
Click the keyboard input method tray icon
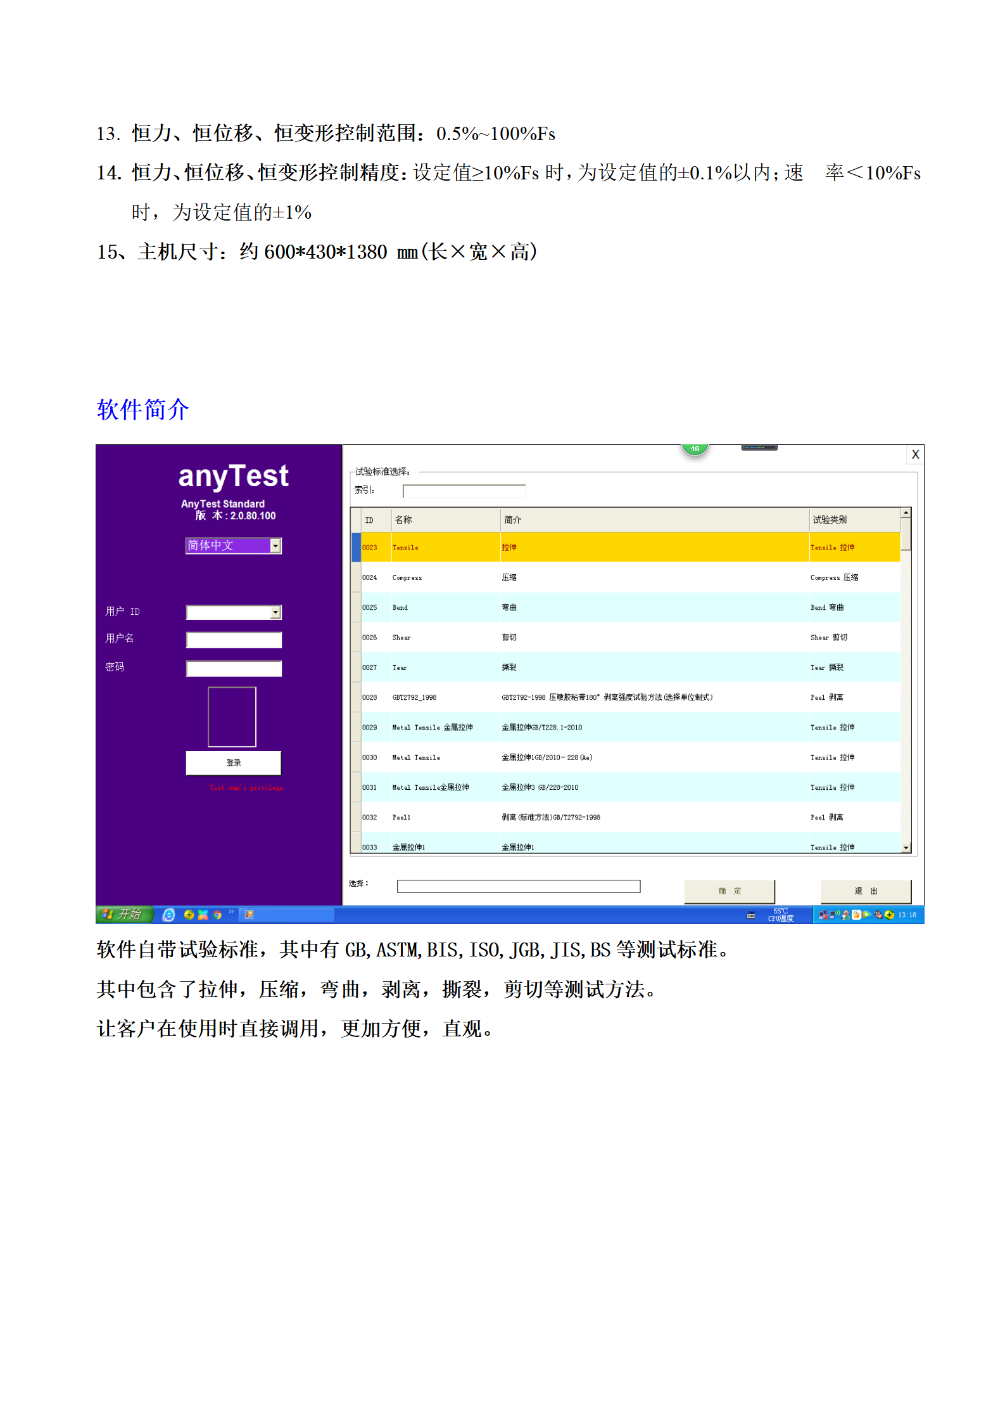751,915
